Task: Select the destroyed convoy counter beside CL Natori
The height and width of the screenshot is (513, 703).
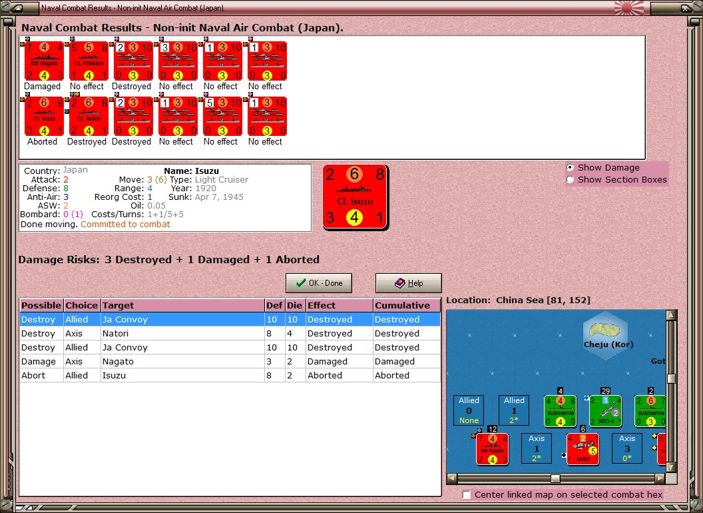Action: click(x=134, y=116)
